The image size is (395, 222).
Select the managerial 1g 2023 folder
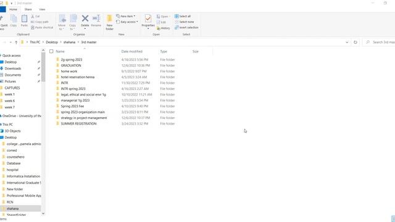[75, 100]
